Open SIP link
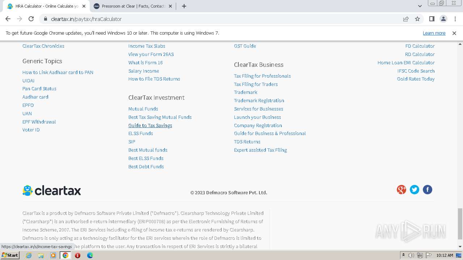Viewport: 463px width, 260px height. (132, 142)
